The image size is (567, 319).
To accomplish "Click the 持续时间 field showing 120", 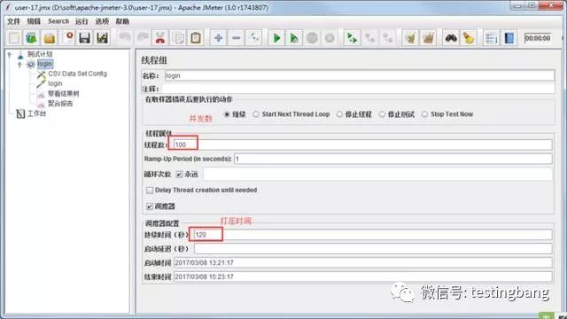I will [372, 235].
